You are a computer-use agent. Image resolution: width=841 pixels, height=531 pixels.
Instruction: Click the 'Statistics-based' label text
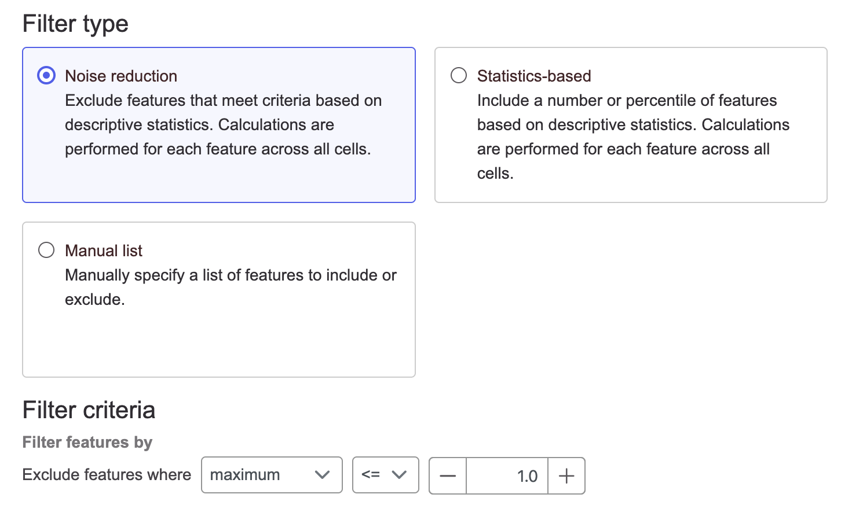click(x=534, y=76)
